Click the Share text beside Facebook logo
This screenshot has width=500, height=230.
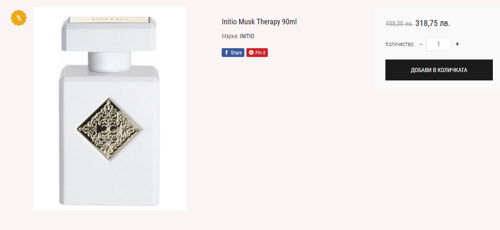coord(236,53)
